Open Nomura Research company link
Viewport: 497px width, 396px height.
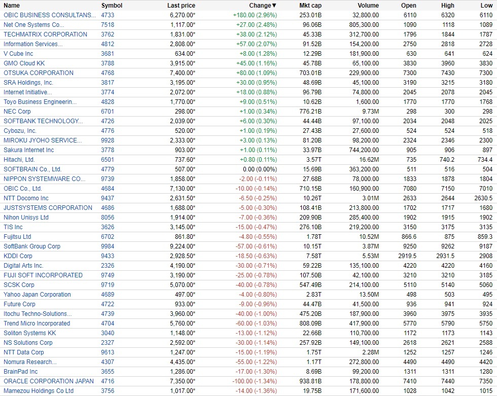pos(30,362)
